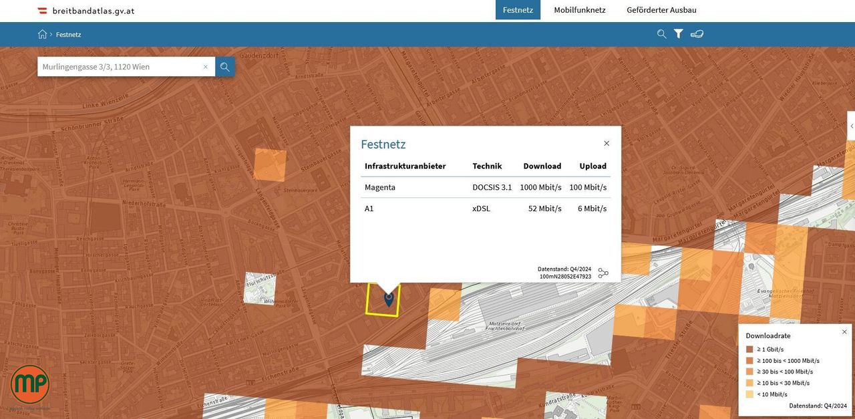
Task: Click the magnifier icon in the blue toolbar
Action: pos(661,34)
